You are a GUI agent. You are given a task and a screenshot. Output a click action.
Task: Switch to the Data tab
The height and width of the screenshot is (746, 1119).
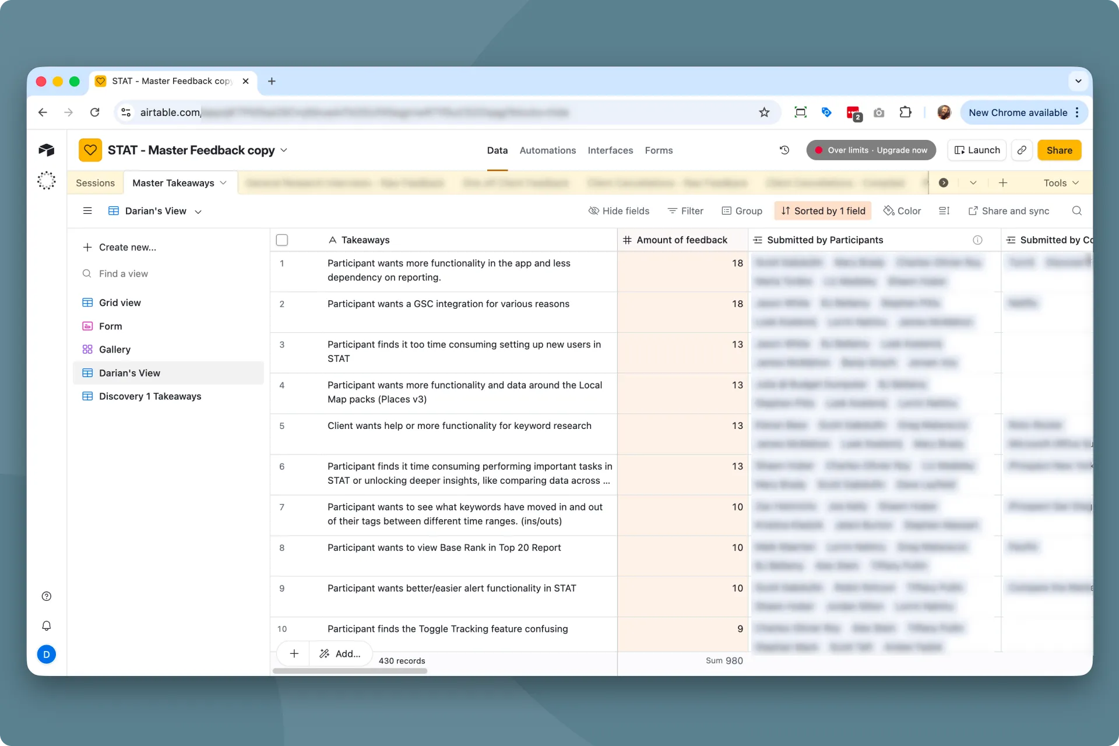point(497,150)
